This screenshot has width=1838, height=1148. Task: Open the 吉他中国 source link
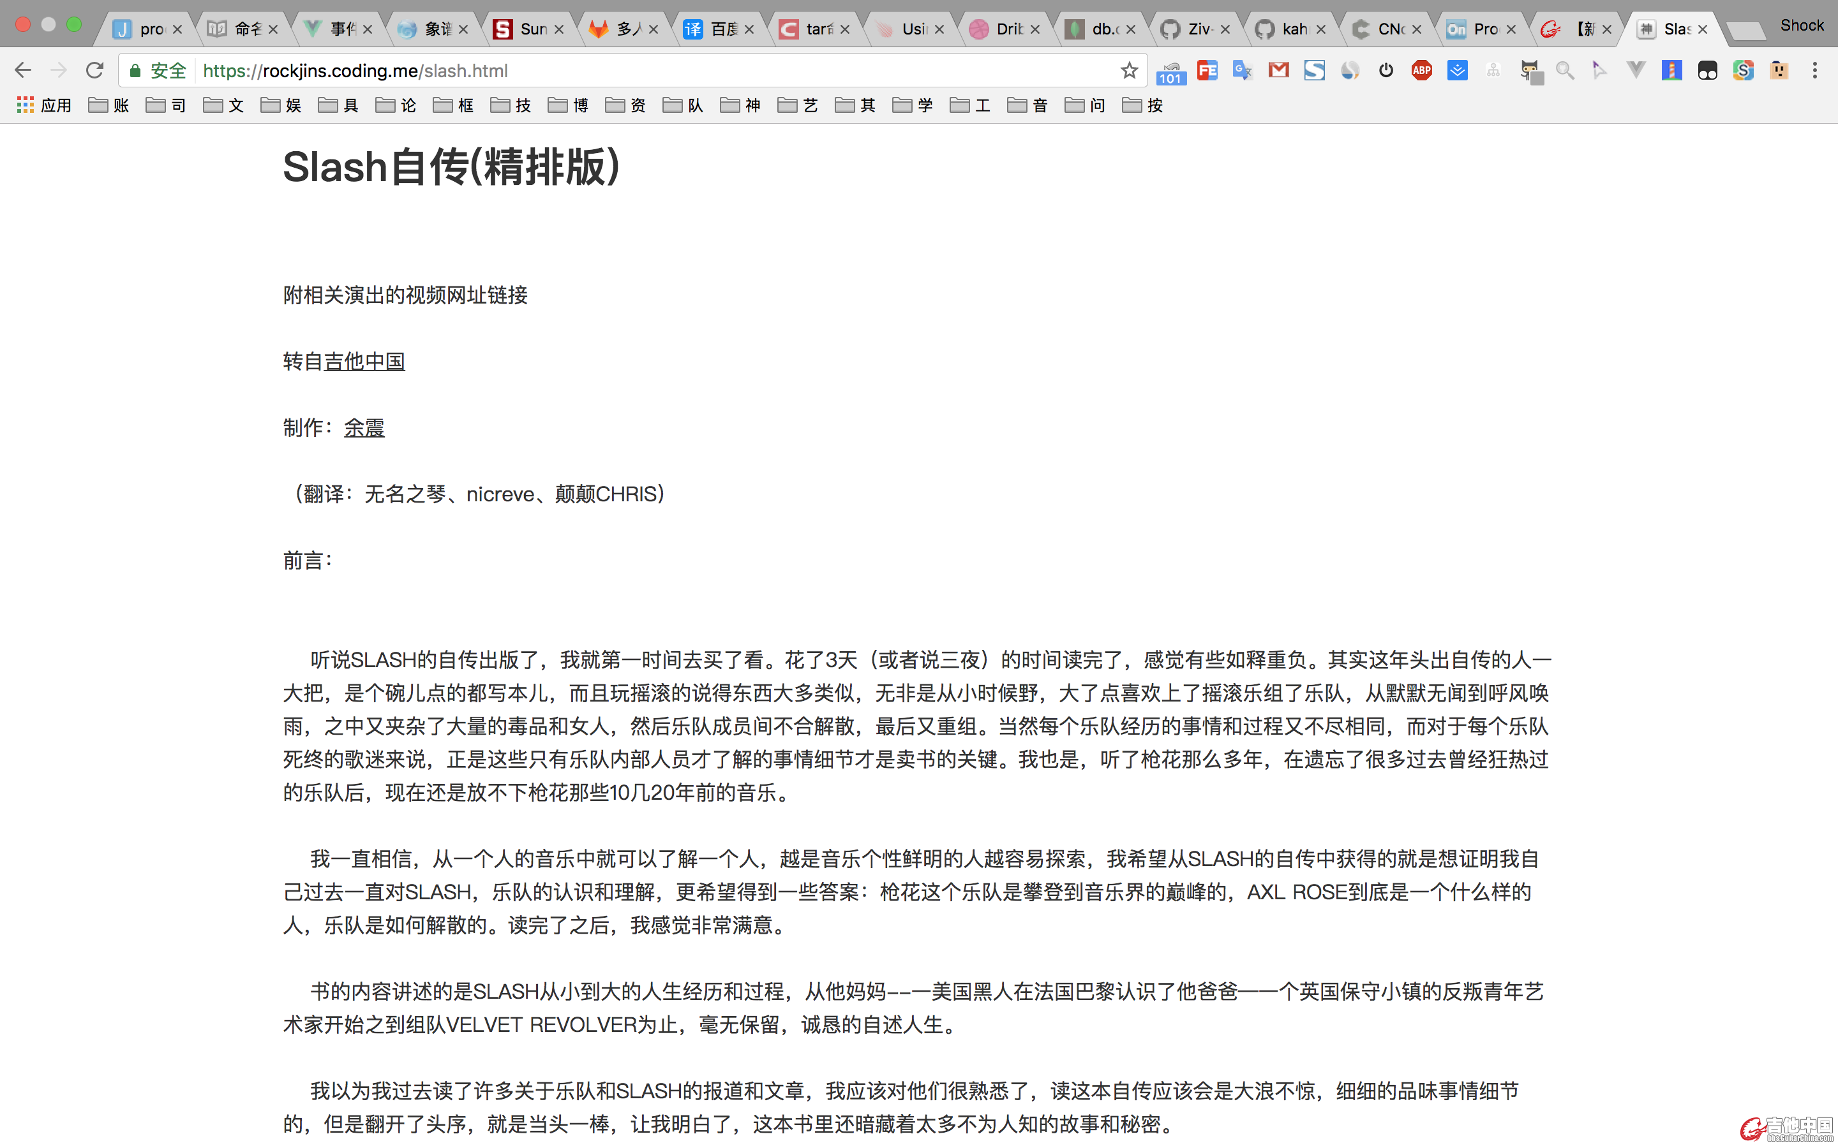(x=364, y=362)
